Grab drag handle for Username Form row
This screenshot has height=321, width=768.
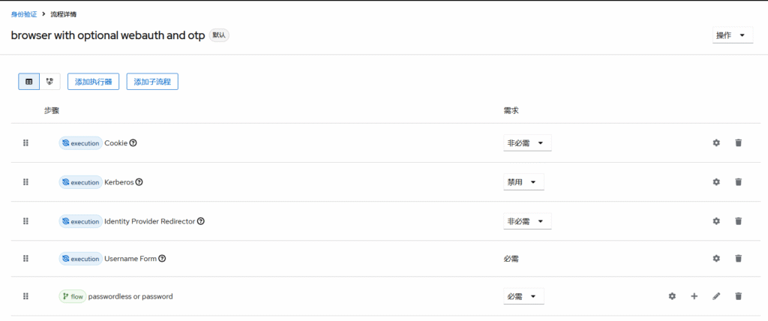click(x=25, y=259)
